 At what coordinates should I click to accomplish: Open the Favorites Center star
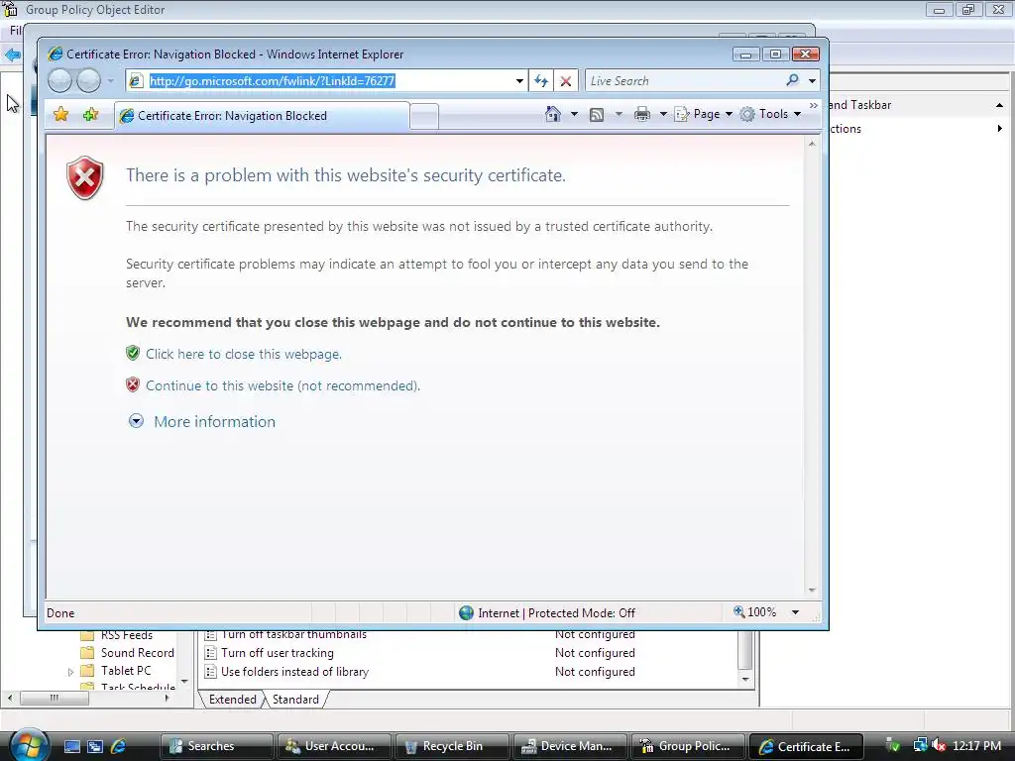click(60, 115)
